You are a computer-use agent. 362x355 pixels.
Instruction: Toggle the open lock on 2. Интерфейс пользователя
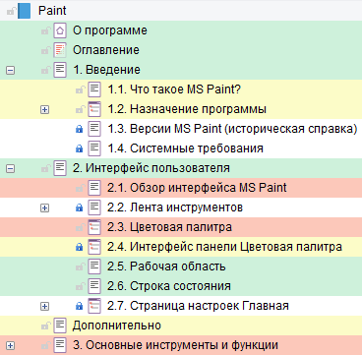click(45, 169)
